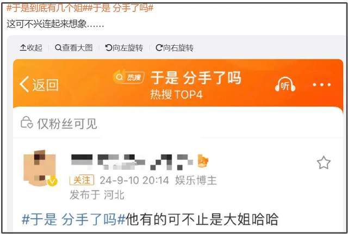Click the orange member badge after username
The width and height of the screenshot is (348, 234).
click(x=203, y=161)
